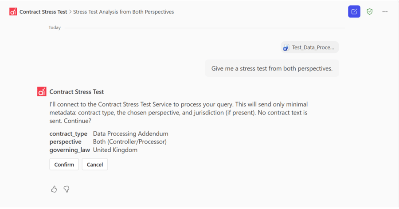Click the bot avatar beside the response
Screen dimensions: 399x209
point(42,92)
